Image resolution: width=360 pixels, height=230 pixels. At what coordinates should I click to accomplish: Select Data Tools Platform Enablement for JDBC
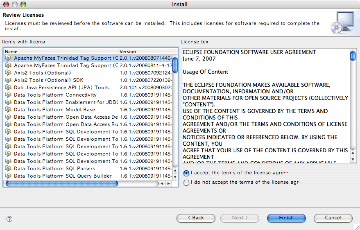(88, 102)
